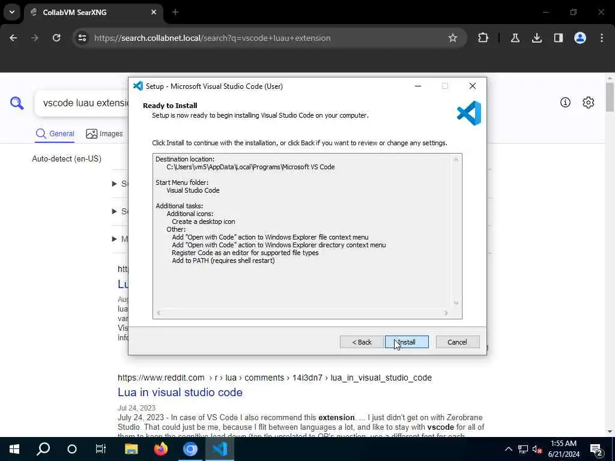Open File Explorer from taskbar
The height and width of the screenshot is (461, 615).
131,449
